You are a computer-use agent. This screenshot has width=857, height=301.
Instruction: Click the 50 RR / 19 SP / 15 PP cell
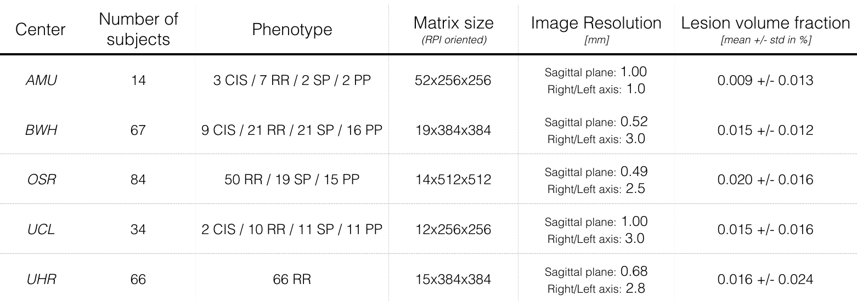coord(292,180)
